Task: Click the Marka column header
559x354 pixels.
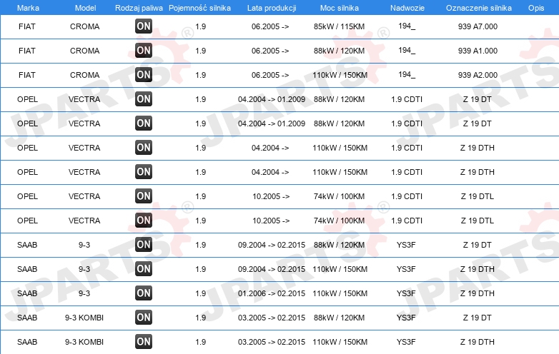Action: [x=28, y=8]
